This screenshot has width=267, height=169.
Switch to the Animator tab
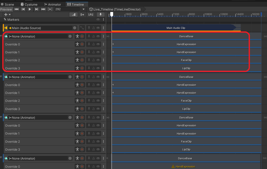52,4
